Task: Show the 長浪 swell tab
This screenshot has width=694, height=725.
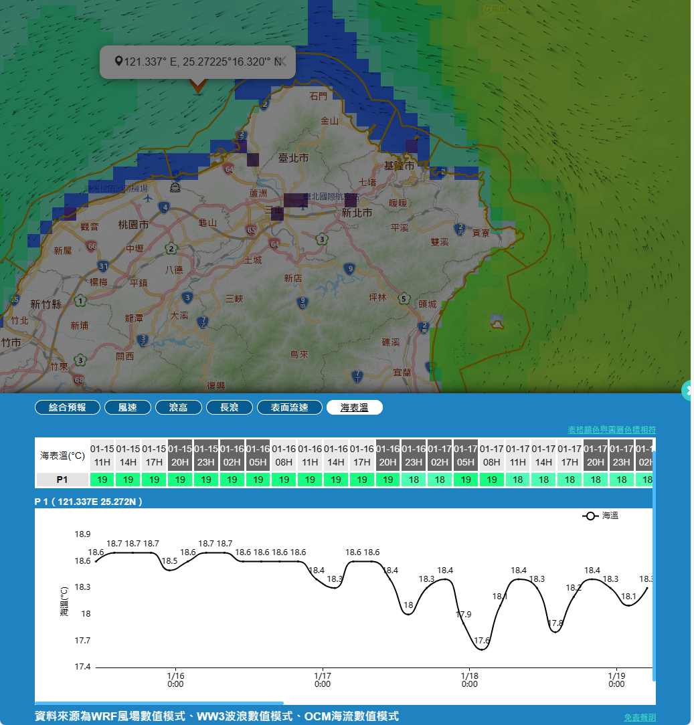Action: (x=229, y=407)
